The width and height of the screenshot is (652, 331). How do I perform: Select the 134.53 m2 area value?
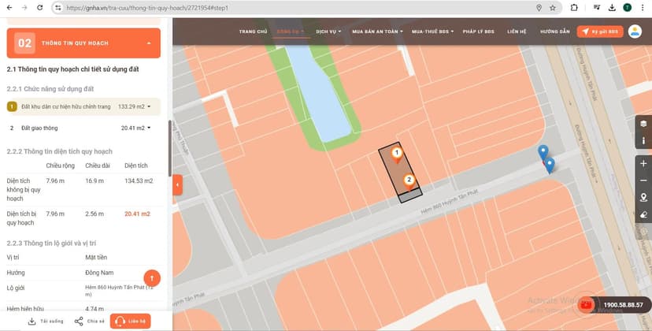(139, 180)
